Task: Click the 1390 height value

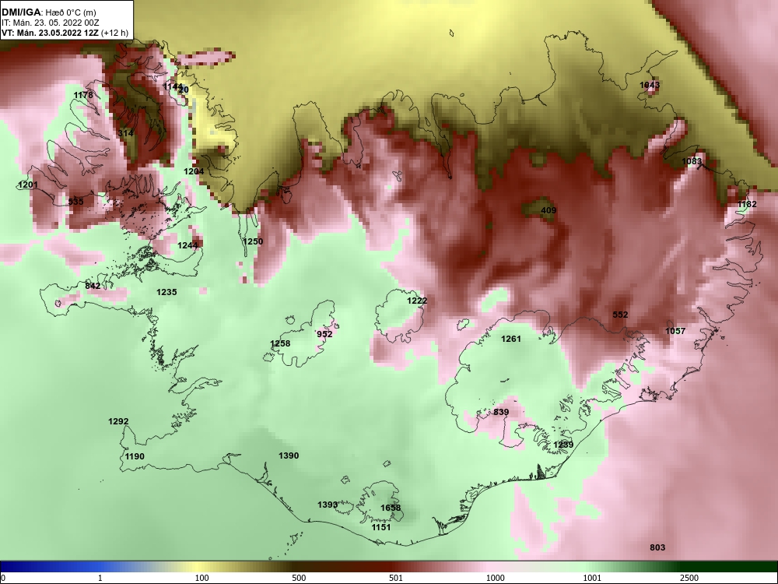Action: [x=289, y=456]
